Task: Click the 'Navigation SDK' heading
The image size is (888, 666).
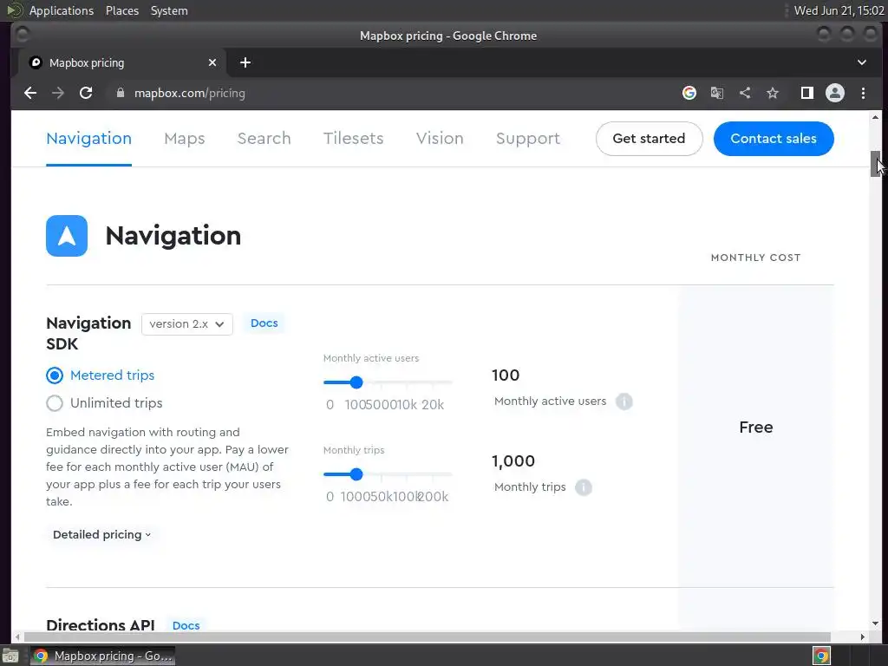Action: pyautogui.click(x=88, y=334)
